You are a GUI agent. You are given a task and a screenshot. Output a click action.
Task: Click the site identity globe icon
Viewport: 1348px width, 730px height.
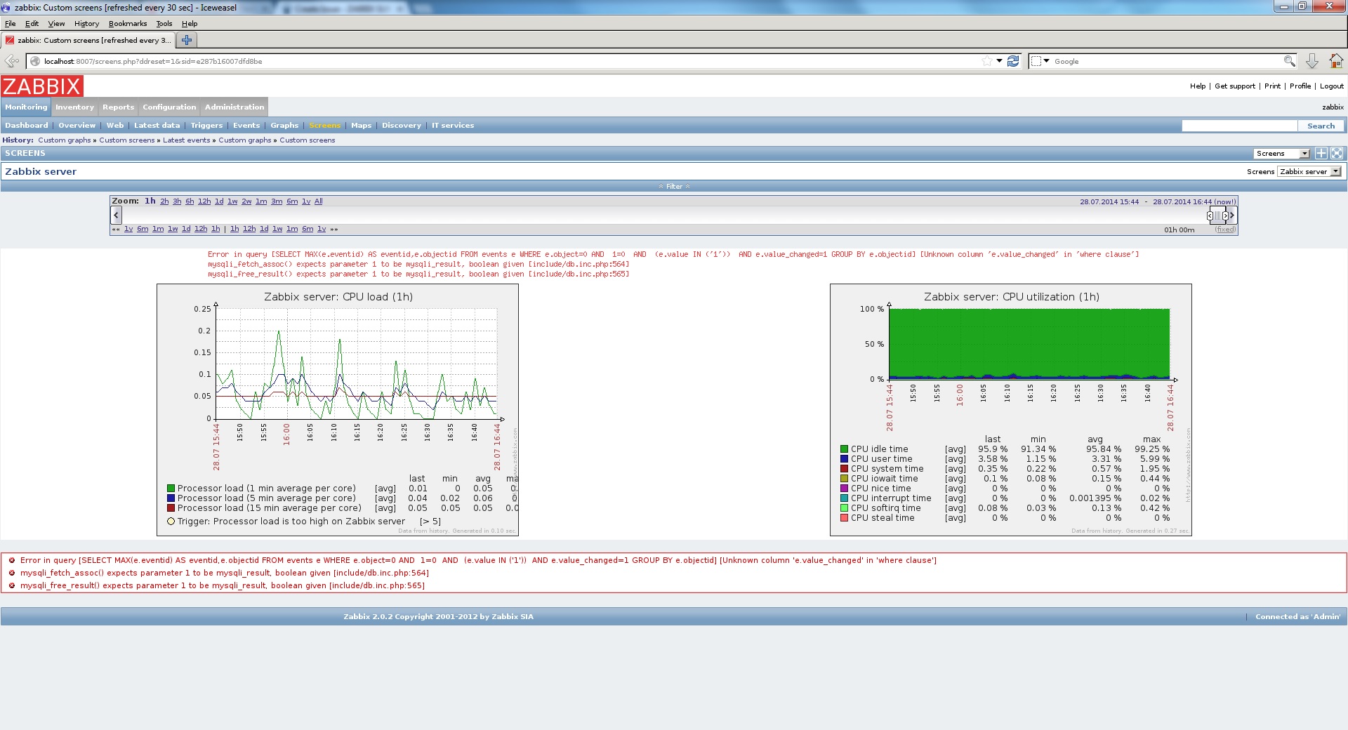click(35, 61)
